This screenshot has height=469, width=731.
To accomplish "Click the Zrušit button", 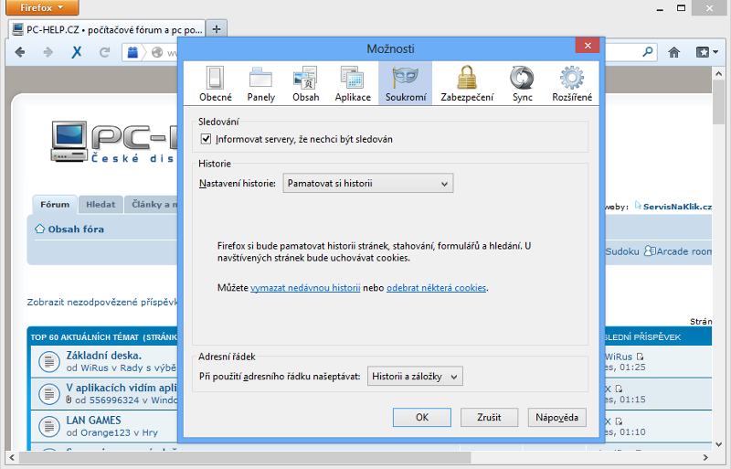I will 489,417.
